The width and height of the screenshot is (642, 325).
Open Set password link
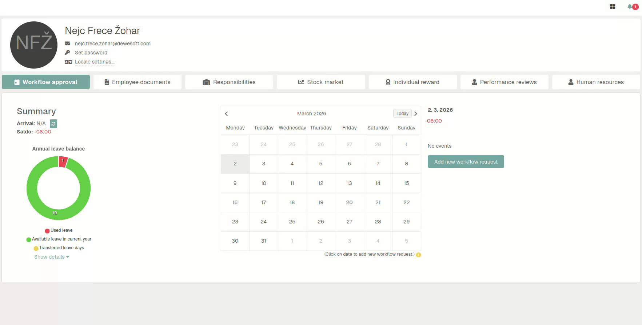point(91,53)
